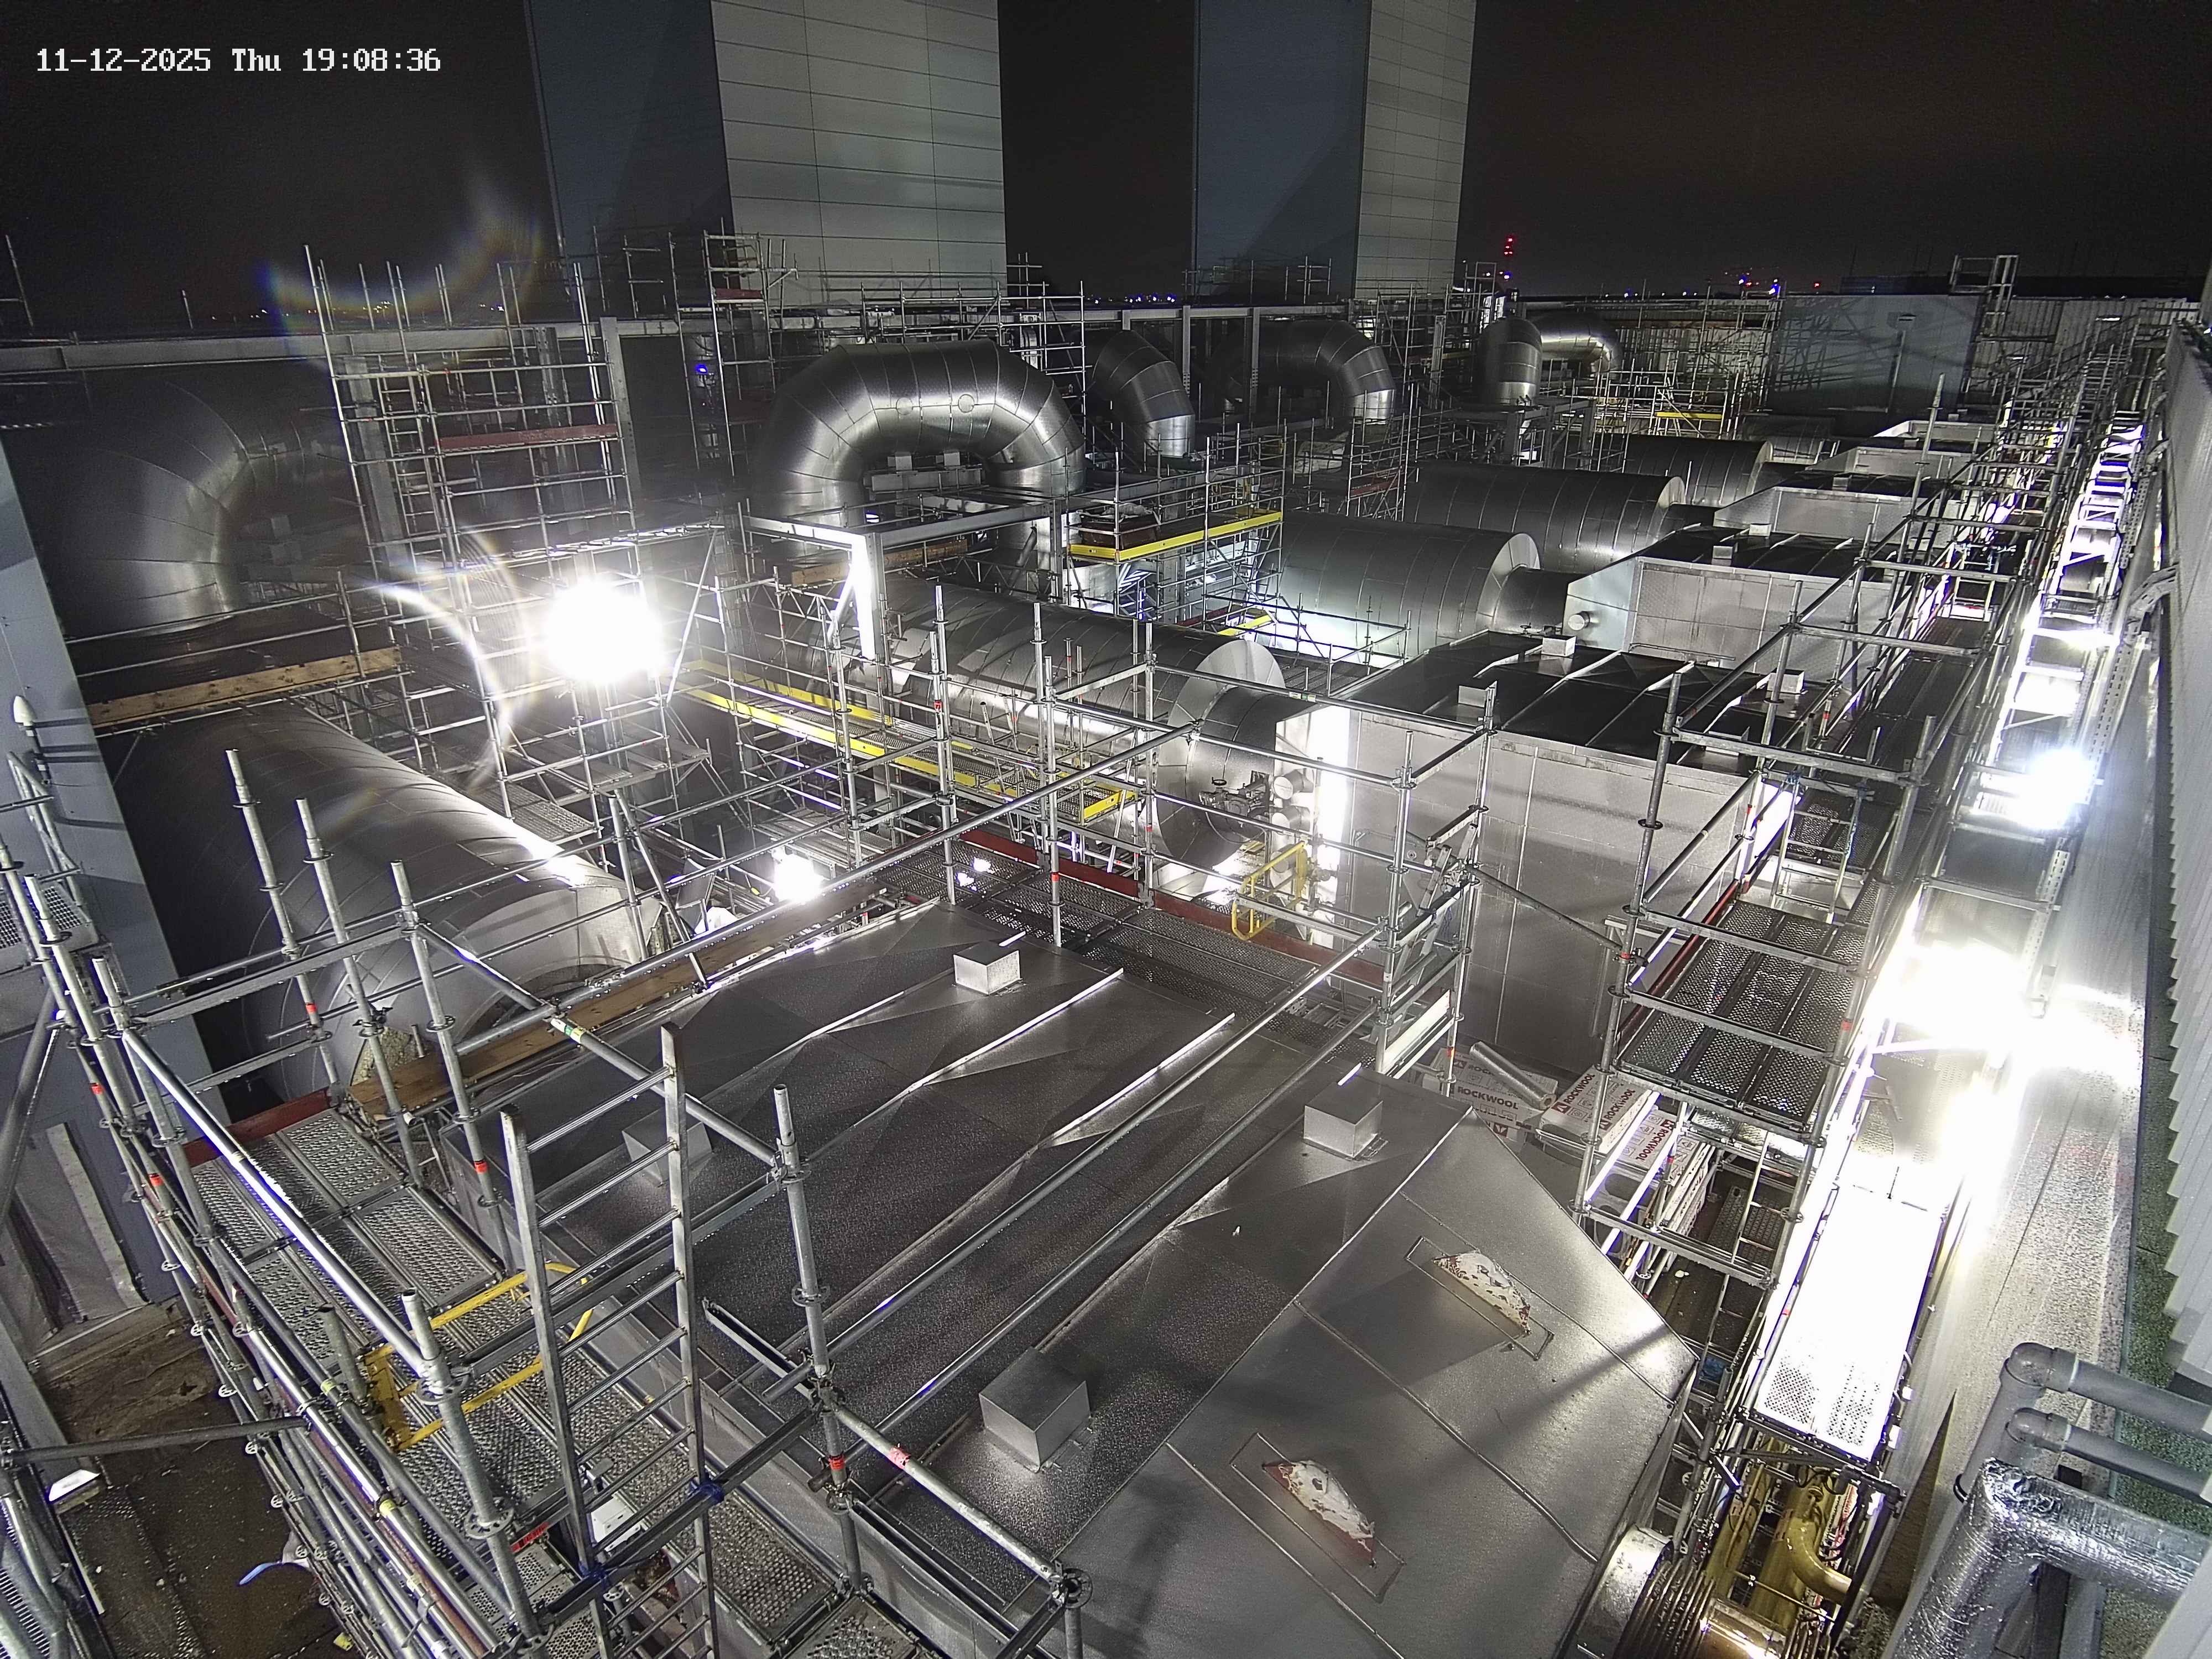
Task: Click the date text 11-12-2025 in overlay
Action: 123,61
